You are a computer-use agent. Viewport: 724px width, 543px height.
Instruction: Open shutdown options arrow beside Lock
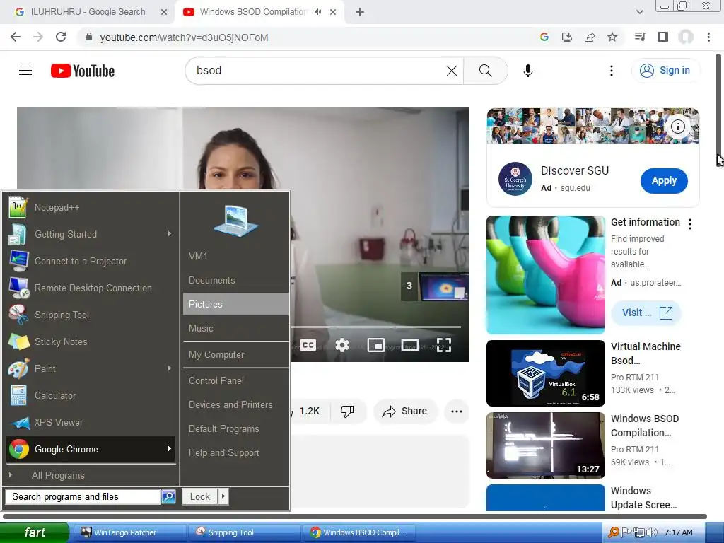(x=223, y=496)
